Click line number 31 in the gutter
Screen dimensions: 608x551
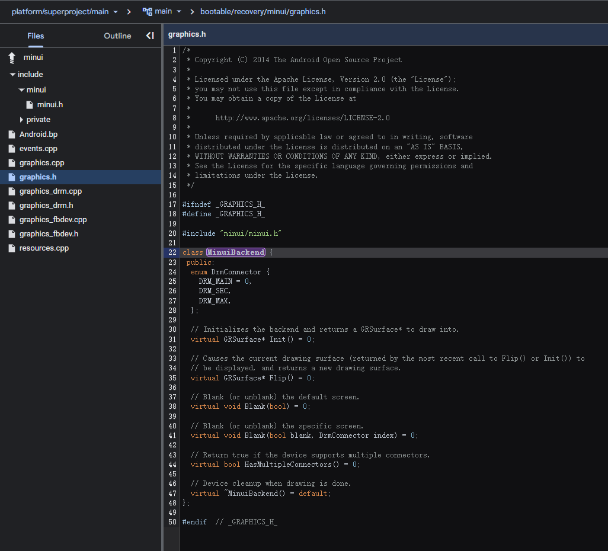(172, 339)
